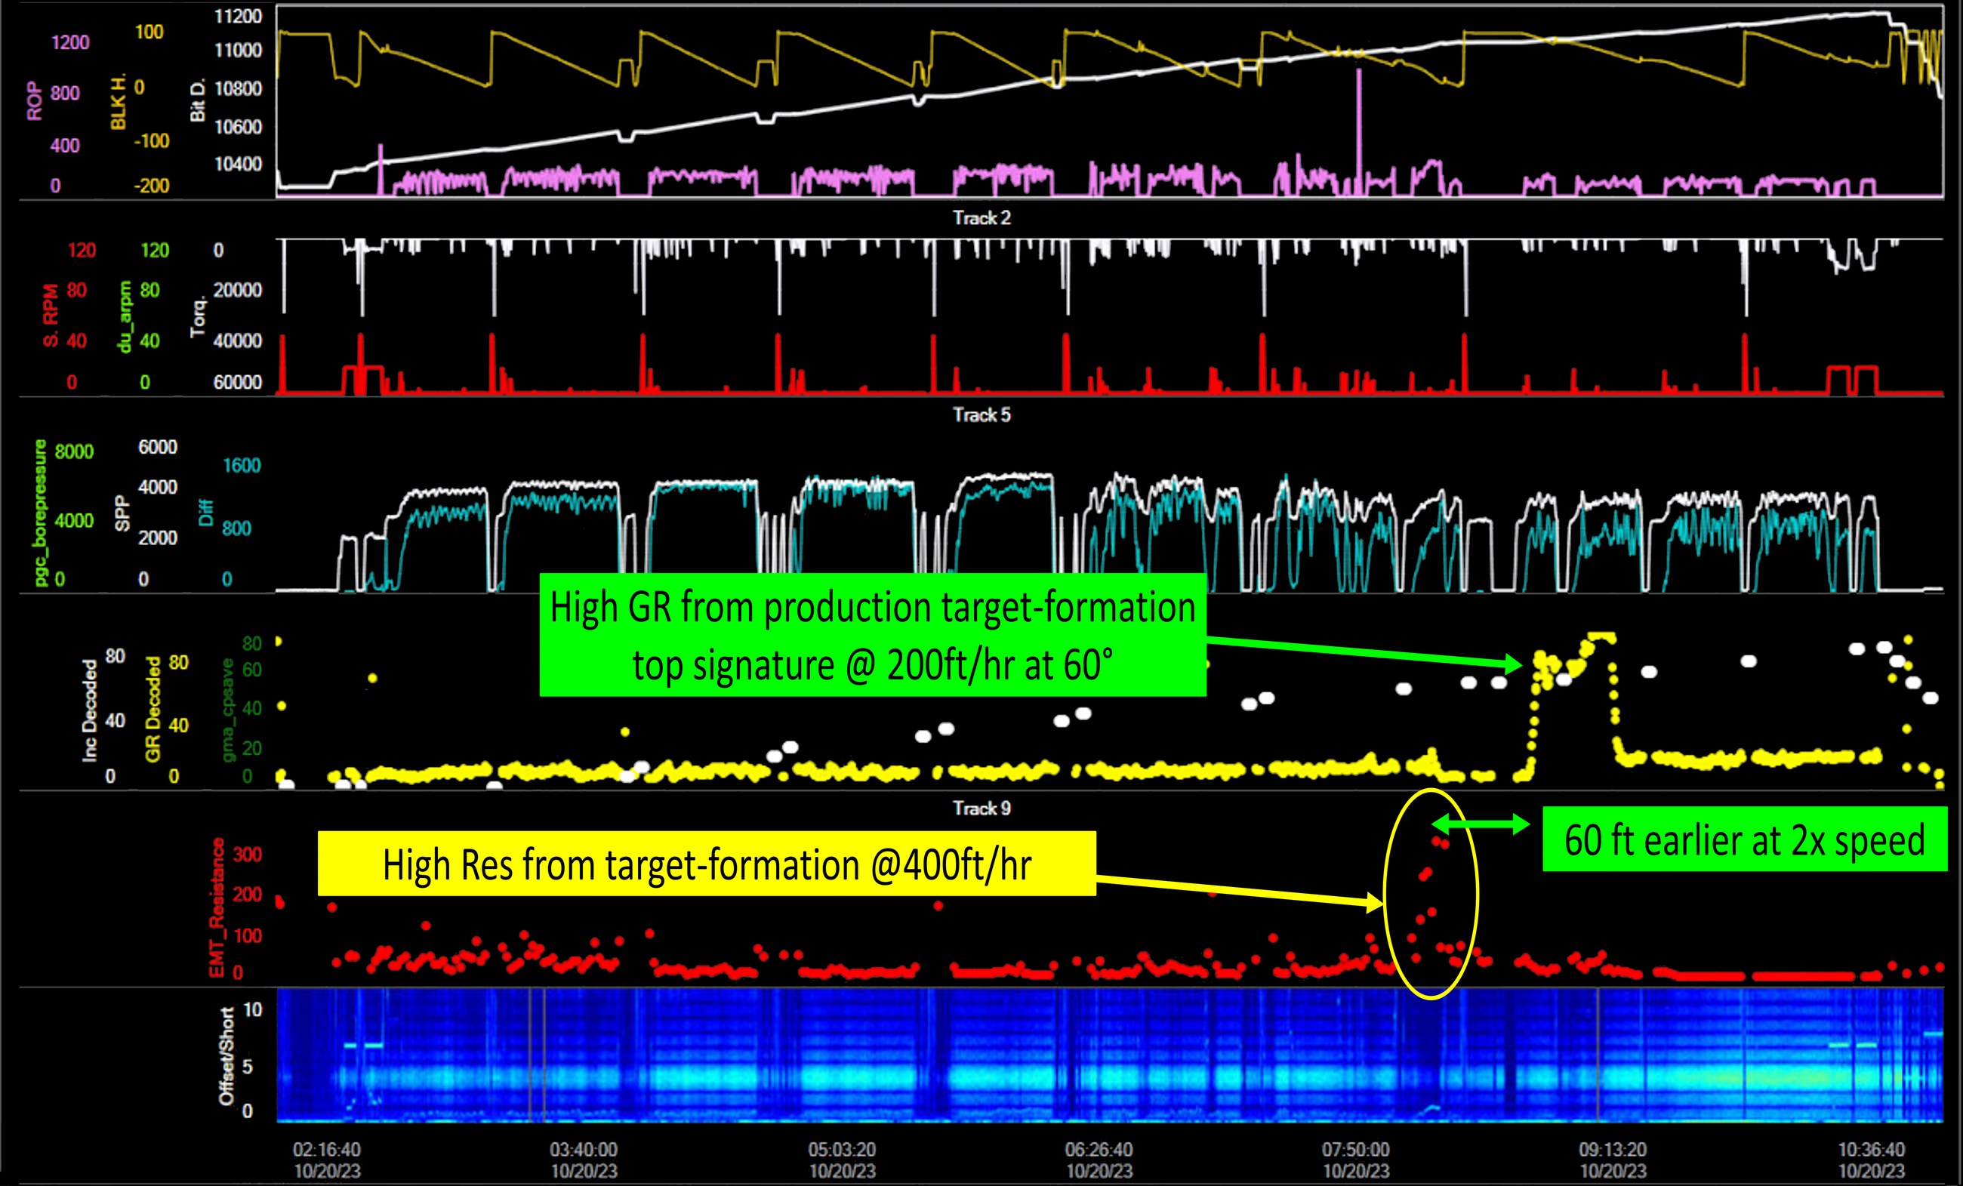
Task: Click the 10400 Bit D. scale value
Action: click(x=237, y=163)
